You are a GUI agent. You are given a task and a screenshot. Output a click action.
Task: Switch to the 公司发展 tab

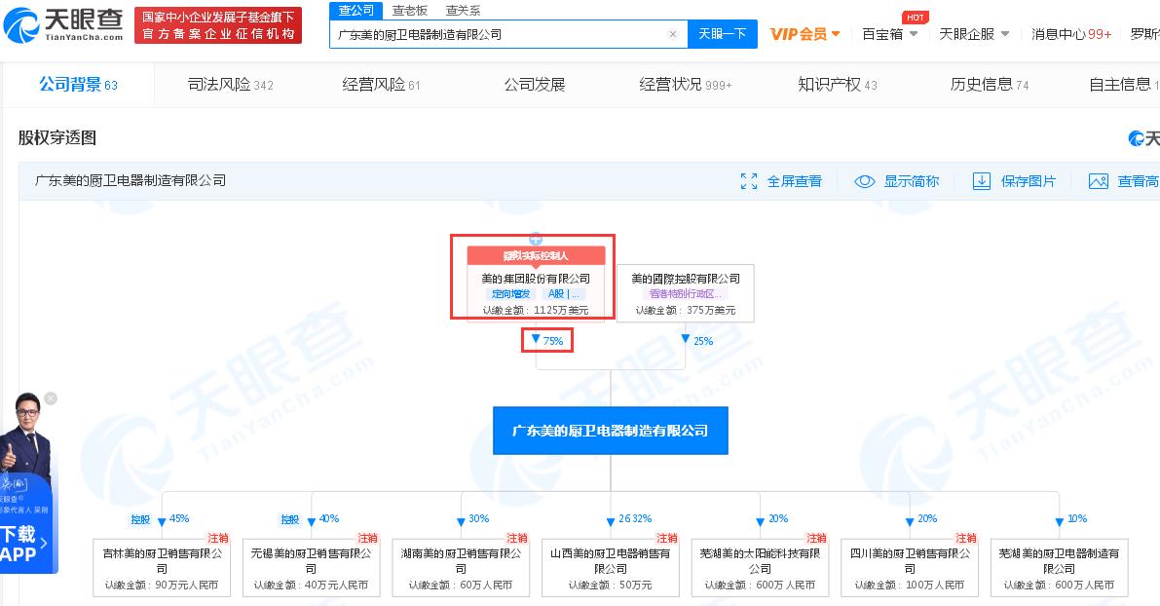(x=534, y=85)
